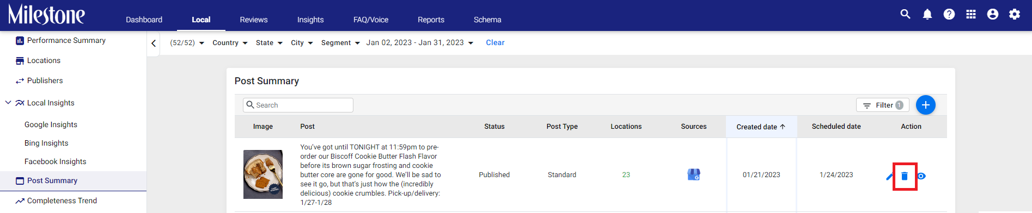Switch to the Reviews tab
The image size is (1032, 213).
point(254,20)
